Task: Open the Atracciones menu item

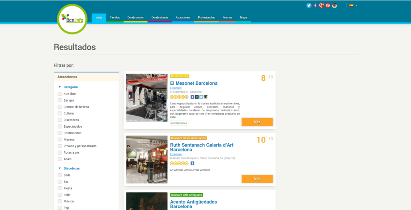Action: point(183,18)
